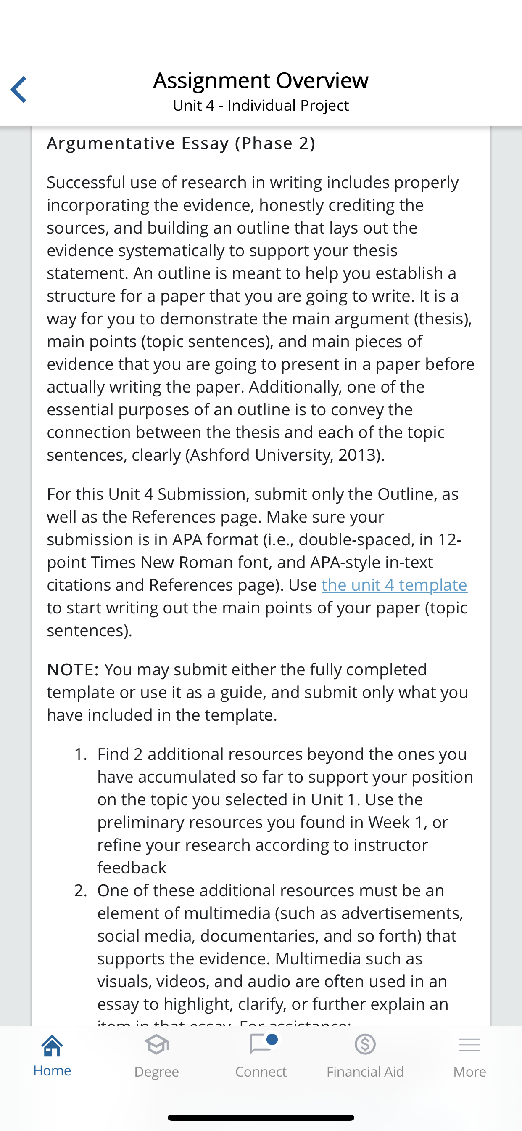This screenshot has width=522, height=1131.
Task: Select the Degree tab label
Action: click(157, 1072)
